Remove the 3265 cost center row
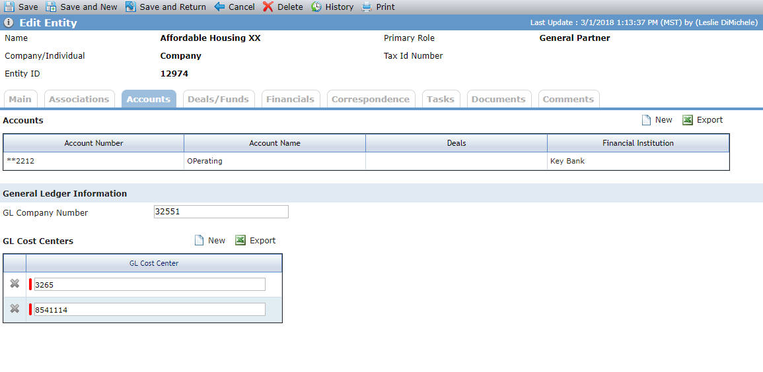The image size is (763, 372). (15, 284)
